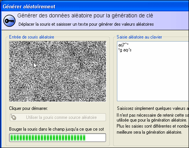The image size is (189, 148).
Task: Click the tag icon on the mouse source button
Action: point(14,117)
